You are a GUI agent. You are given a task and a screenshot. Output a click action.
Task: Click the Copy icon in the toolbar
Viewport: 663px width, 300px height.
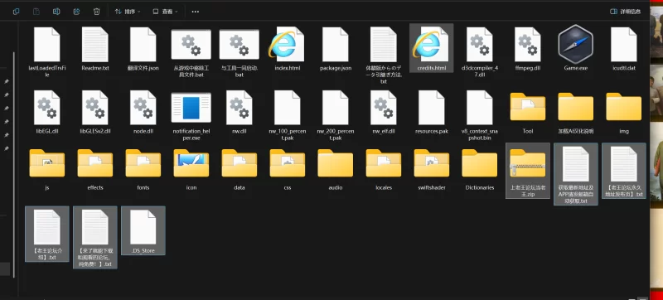[x=16, y=12]
